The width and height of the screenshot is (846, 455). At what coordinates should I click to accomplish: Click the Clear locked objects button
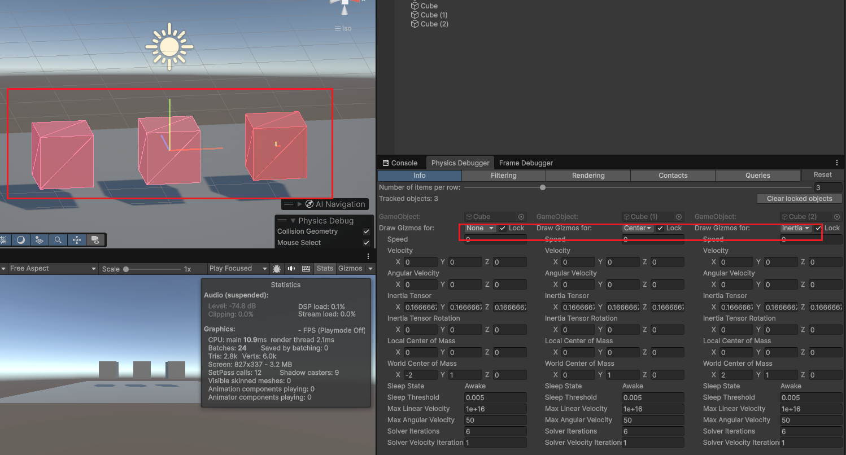coord(799,199)
